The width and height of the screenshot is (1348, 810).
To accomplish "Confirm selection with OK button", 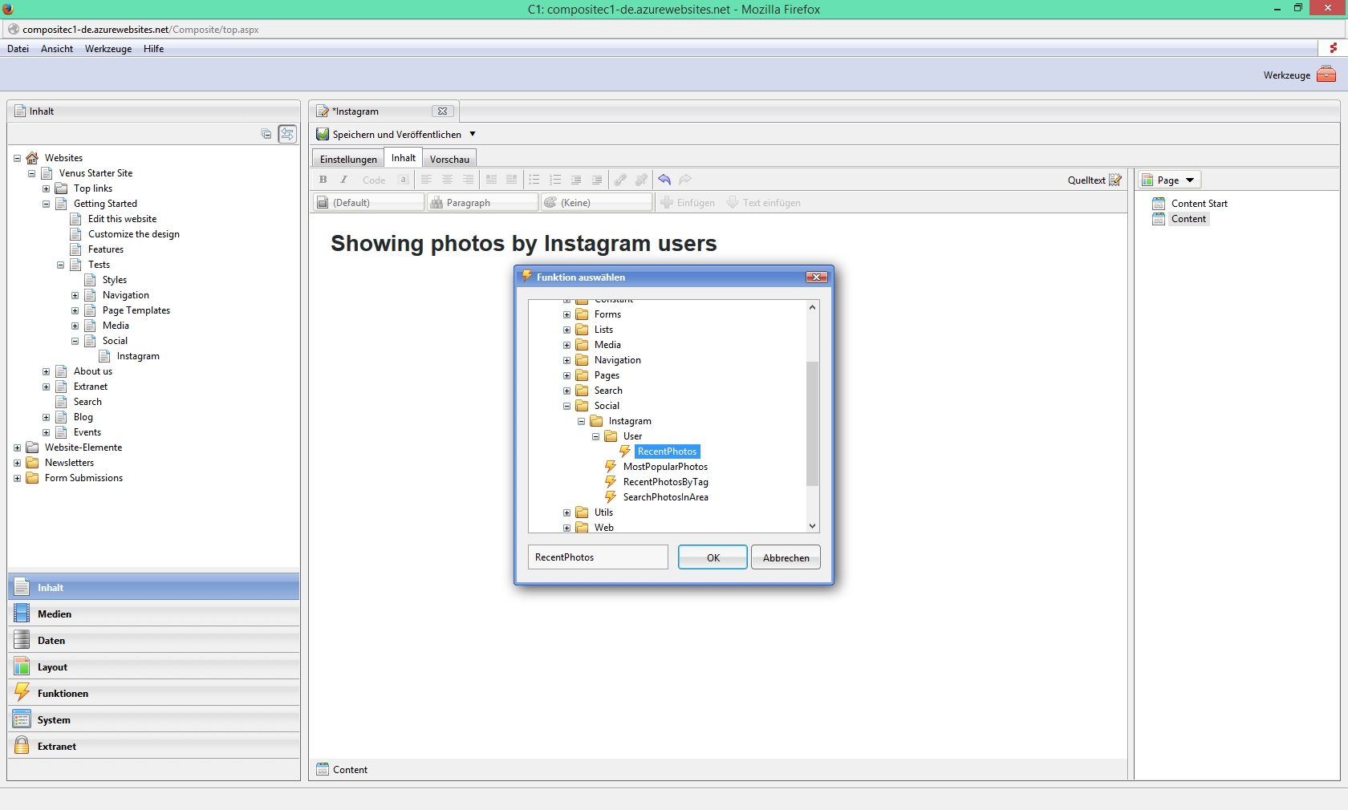I will [x=713, y=557].
